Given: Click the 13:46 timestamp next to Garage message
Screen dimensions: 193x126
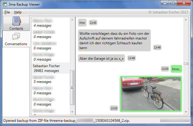Looking at the screenshot, I should pos(132,58).
